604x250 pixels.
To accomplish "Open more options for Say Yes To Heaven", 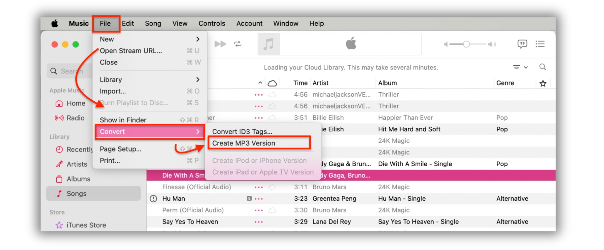I will pos(259,222).
